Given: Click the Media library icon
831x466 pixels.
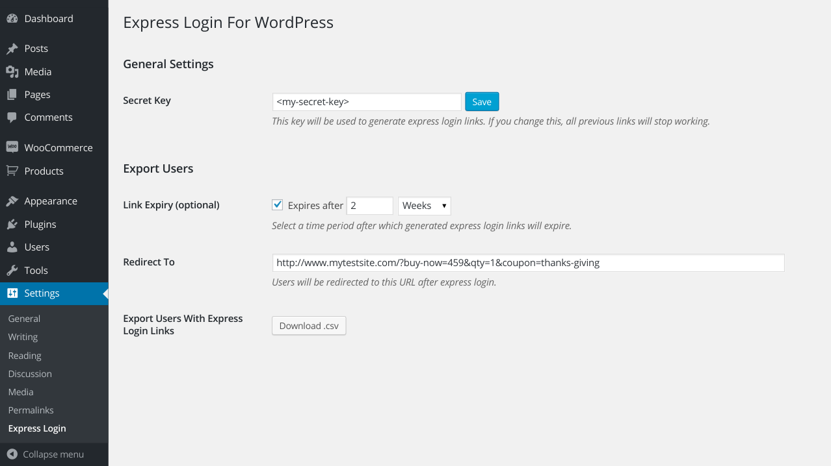Looking at the screenshot, I should pyautogui.click(x=12, y=72).
